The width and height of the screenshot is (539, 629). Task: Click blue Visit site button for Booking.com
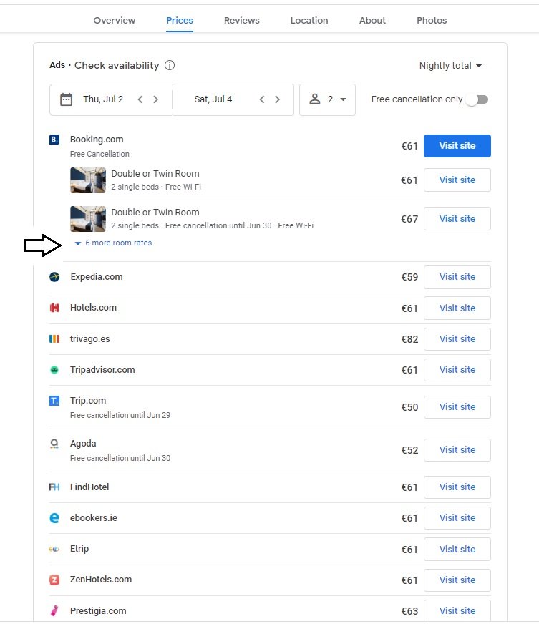coord(457,145)
